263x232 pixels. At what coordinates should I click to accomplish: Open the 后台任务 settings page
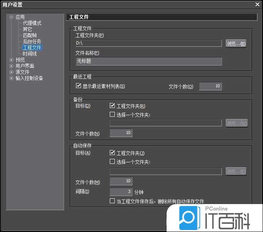tap(32, 41)
